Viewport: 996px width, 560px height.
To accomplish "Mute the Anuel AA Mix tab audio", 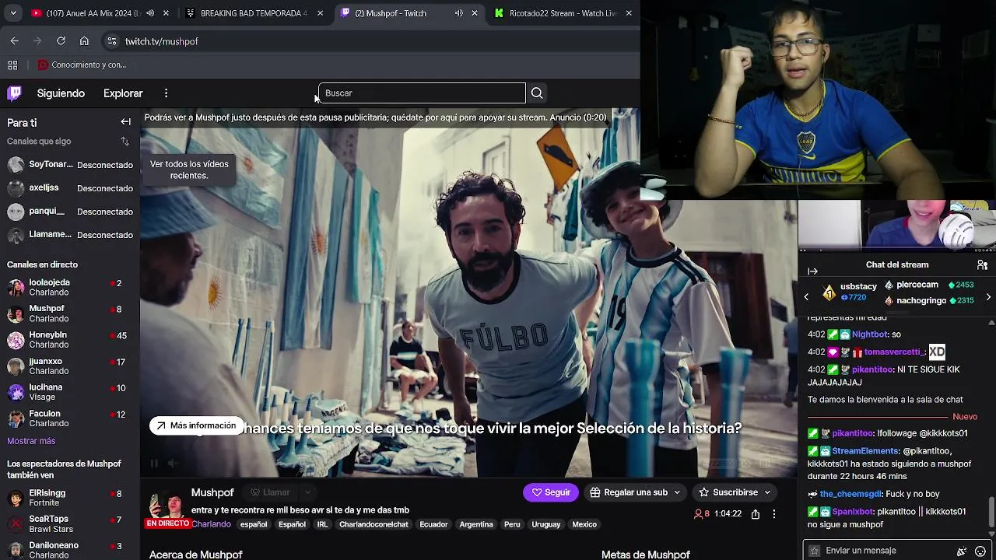I will 149,13.
